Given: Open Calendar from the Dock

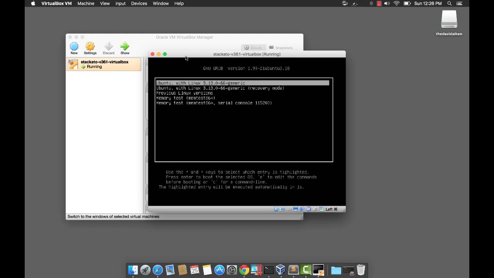Looking at the screenshot, I should (x=195, y=270).
